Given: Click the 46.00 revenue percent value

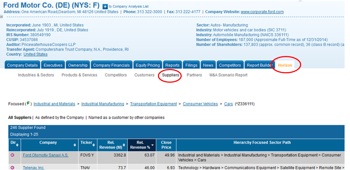Looking at the screenshot, I should pos(149,167).
